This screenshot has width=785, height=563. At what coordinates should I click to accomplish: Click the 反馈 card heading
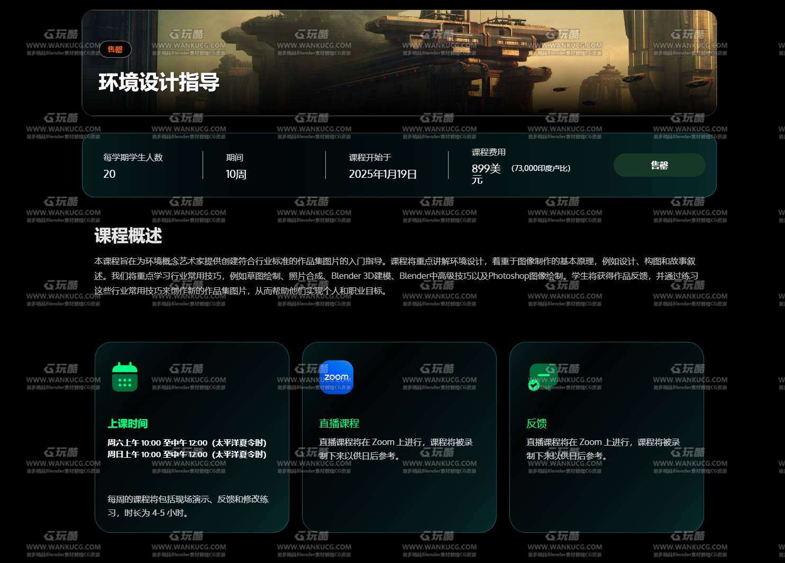[536, 423]
